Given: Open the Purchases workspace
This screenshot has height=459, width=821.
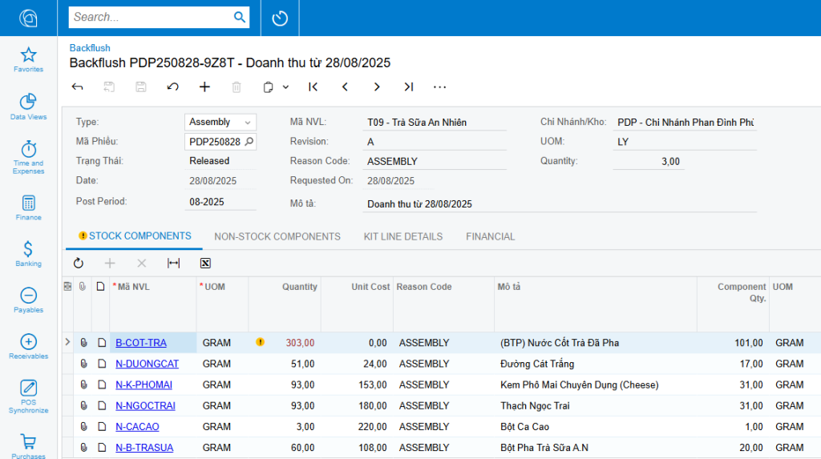Looking at the screenshot, I should [x=28, y=446].
